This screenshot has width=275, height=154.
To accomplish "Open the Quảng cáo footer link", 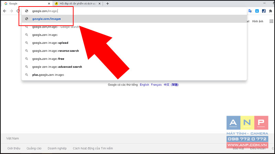I will (34, 148).
